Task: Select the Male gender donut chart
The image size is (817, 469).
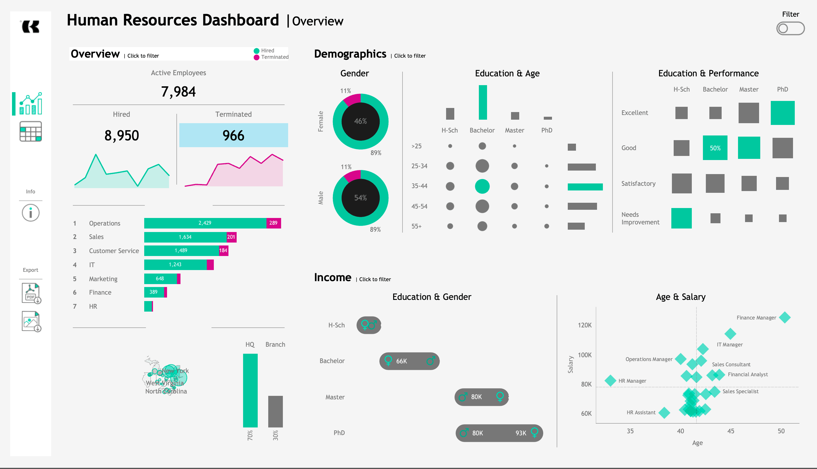Action: click(x=360, y=198)
